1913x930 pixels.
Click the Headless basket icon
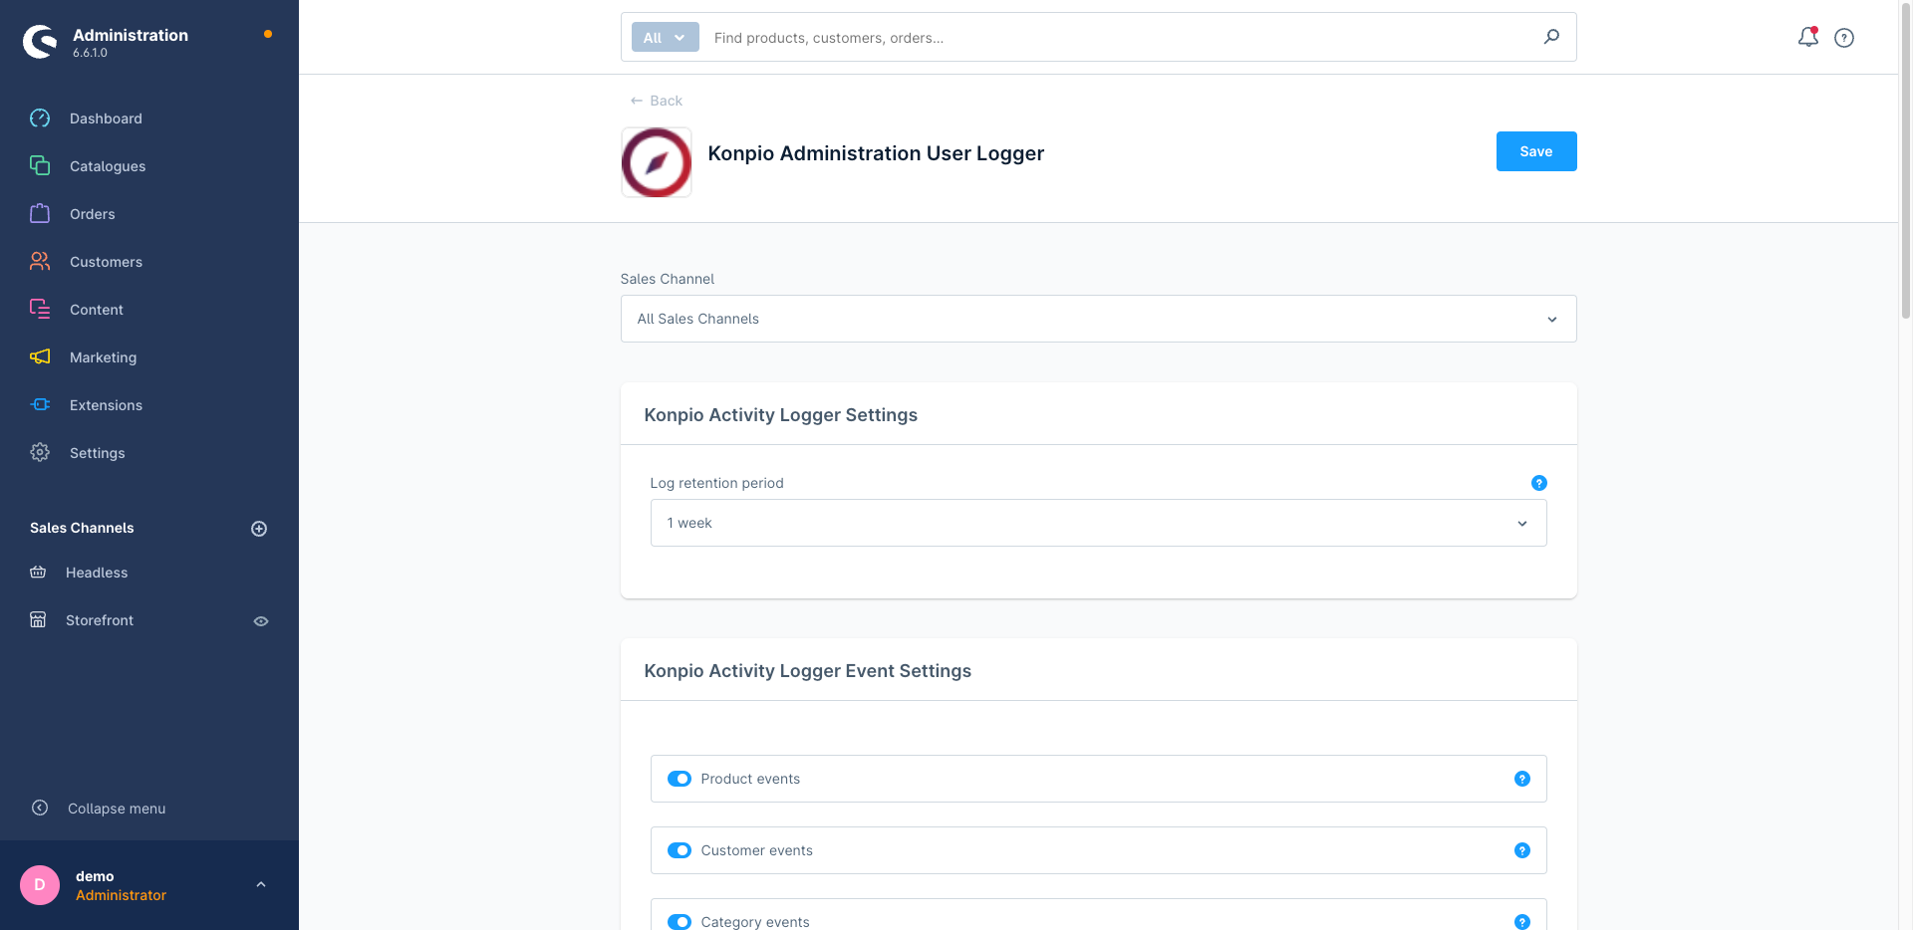[38, 572]
